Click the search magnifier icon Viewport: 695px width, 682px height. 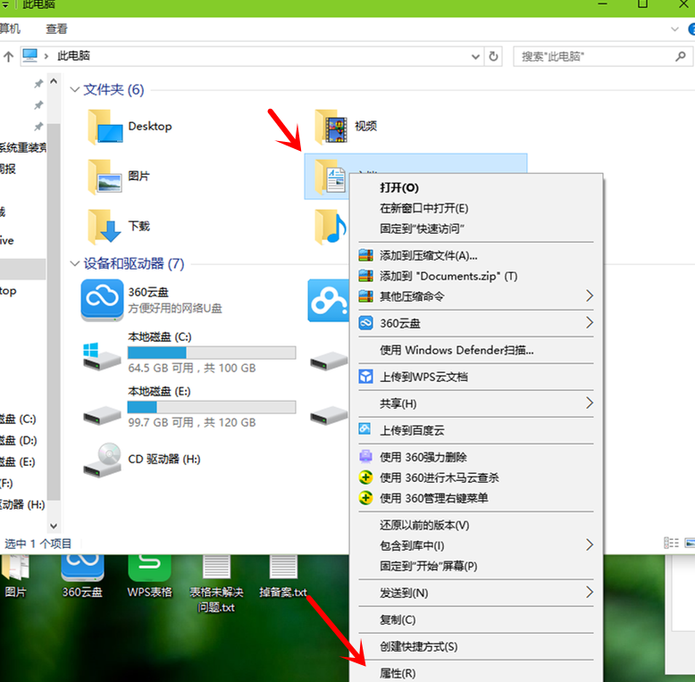click(x=681, y=56)
